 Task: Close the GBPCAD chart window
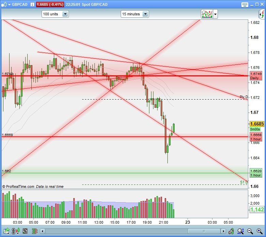262,4
